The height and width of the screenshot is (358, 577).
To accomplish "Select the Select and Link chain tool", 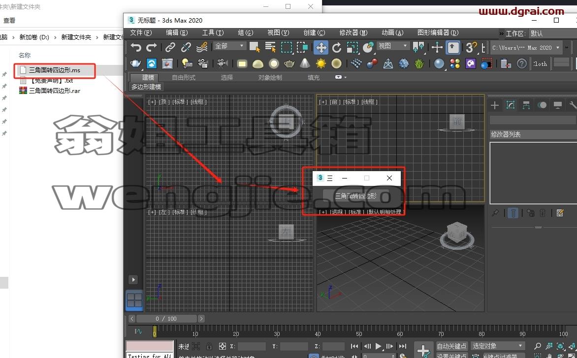I will point(170,47).
